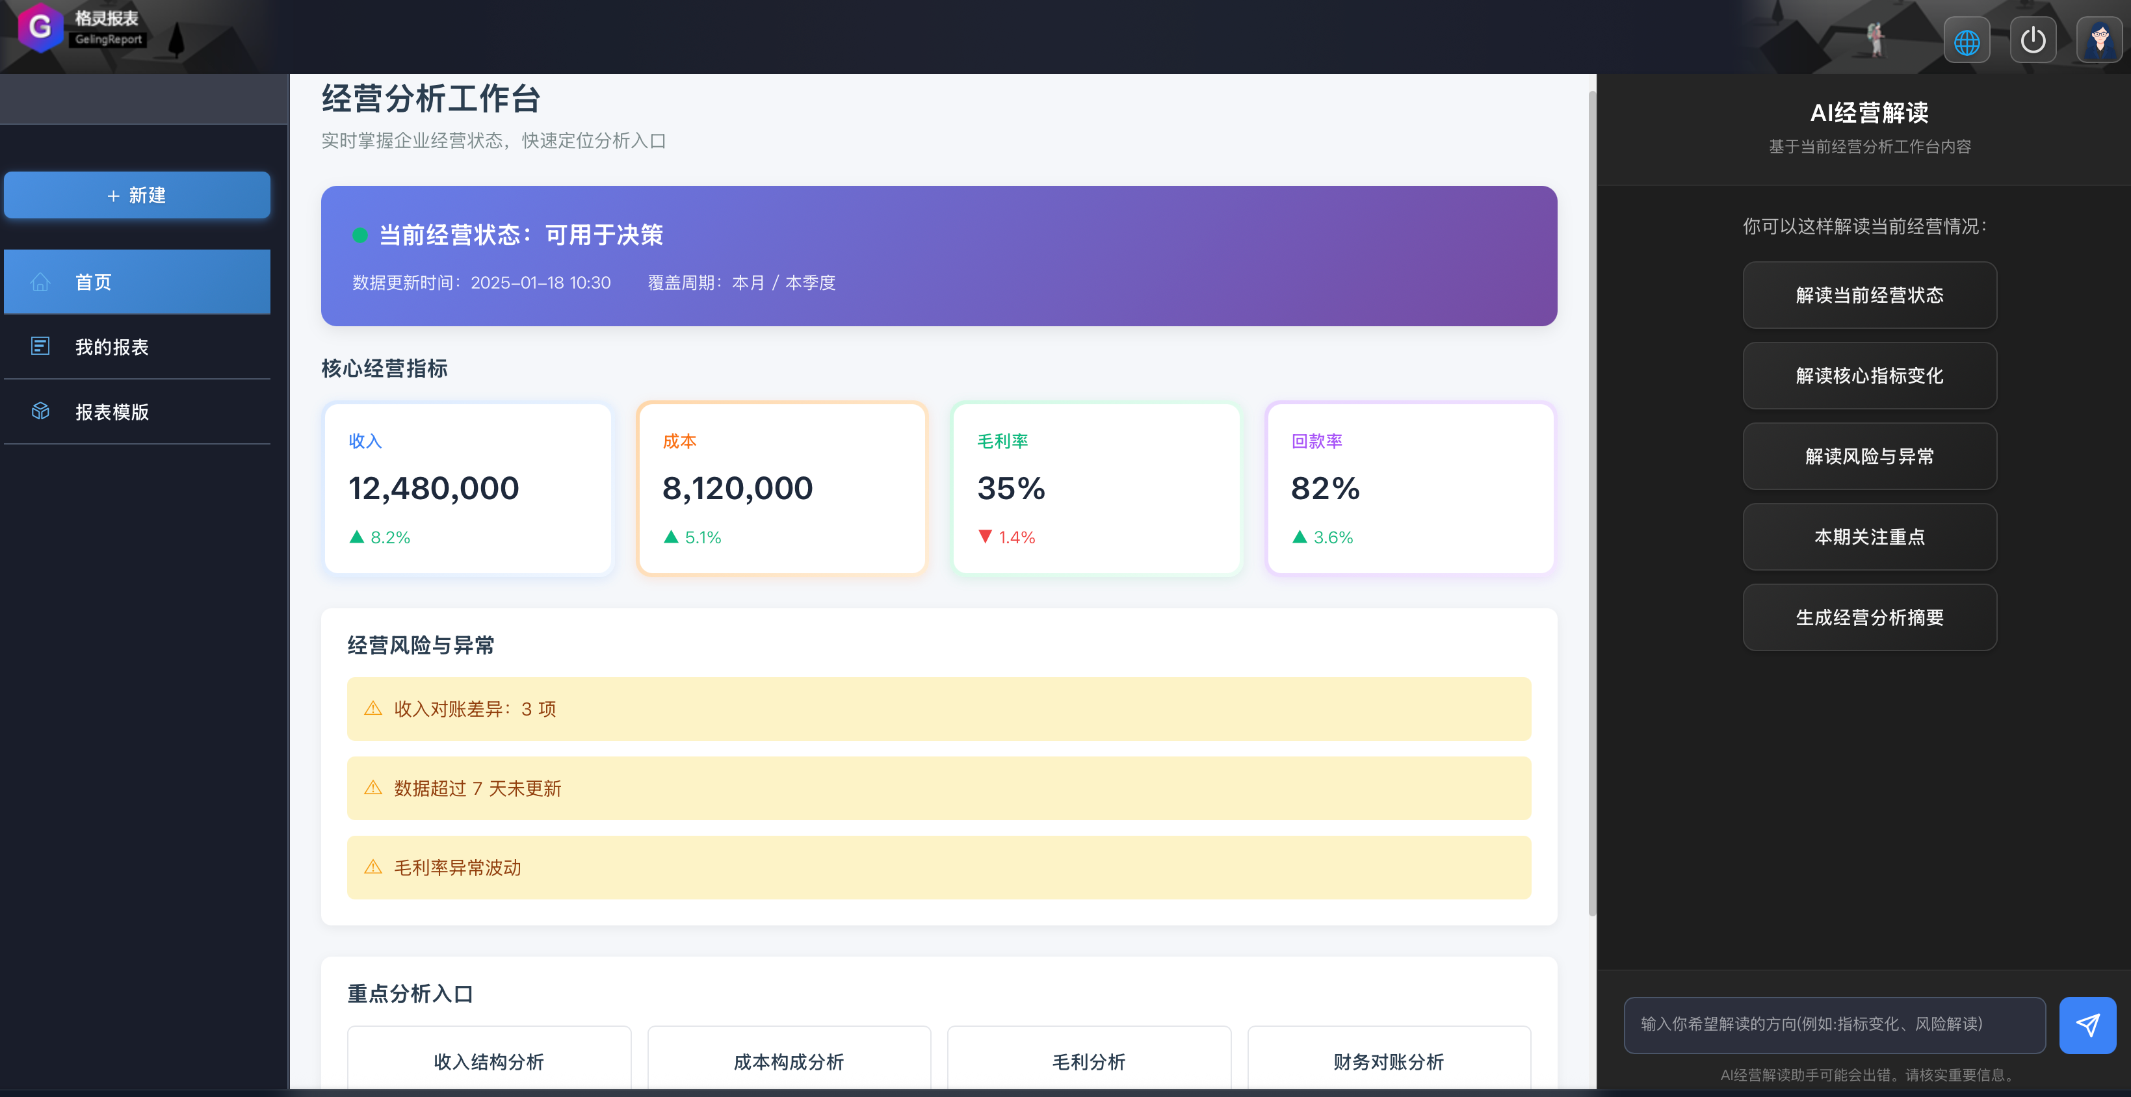Open the globe language icon at top right
Screen dimensions: 2131x1097
point(1967,39)
